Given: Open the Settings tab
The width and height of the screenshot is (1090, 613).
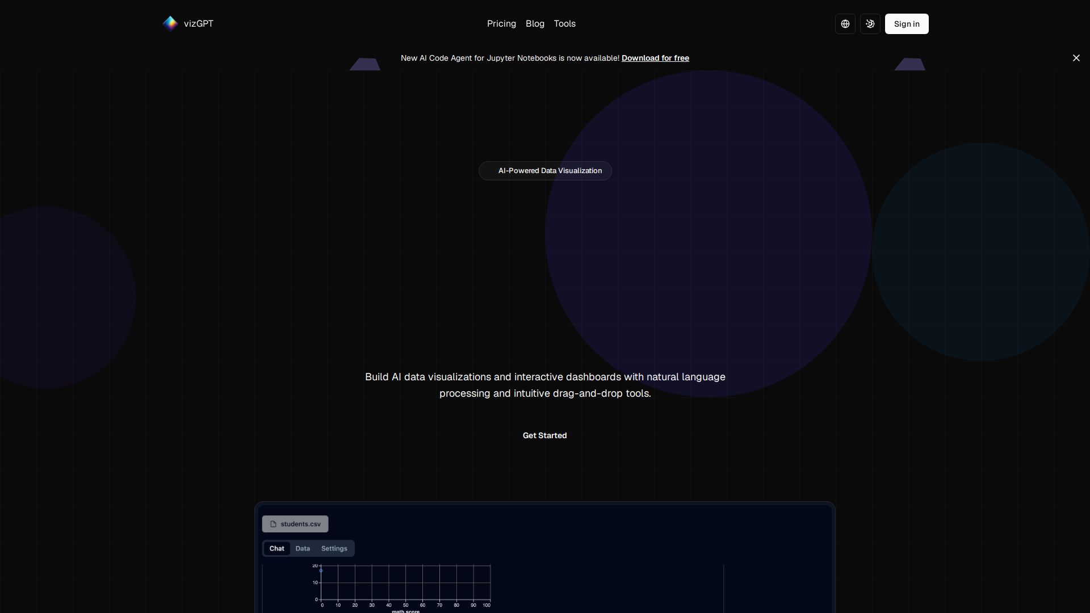Looking at the screenshot, I should click(x=334, y=548).
